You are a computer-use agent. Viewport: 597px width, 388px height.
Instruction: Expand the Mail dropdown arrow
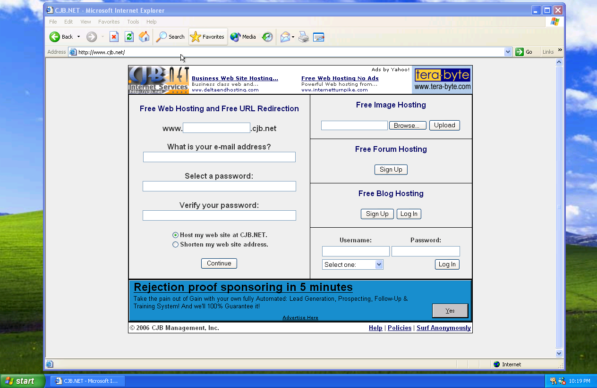[x=293, y=37]
